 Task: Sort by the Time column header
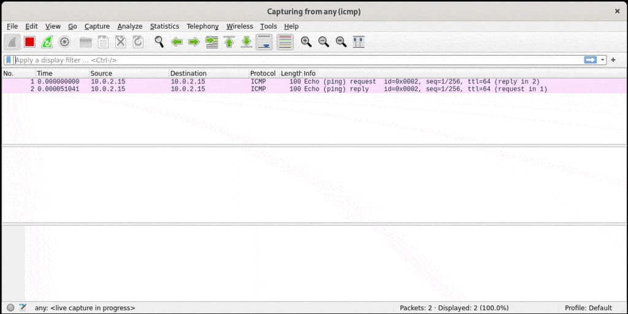click(x=62, y=74)
